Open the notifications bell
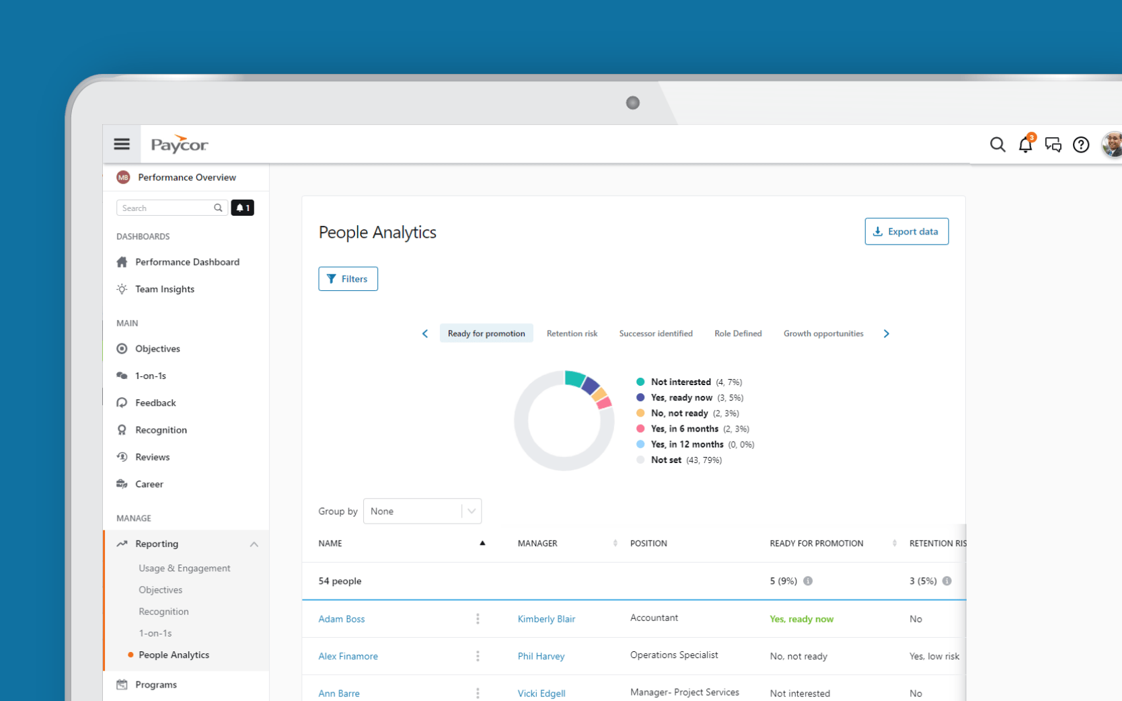Image resolution: width=1122 pixels, height=701 pixels. pyautogui.click(x=1026, y=144)
